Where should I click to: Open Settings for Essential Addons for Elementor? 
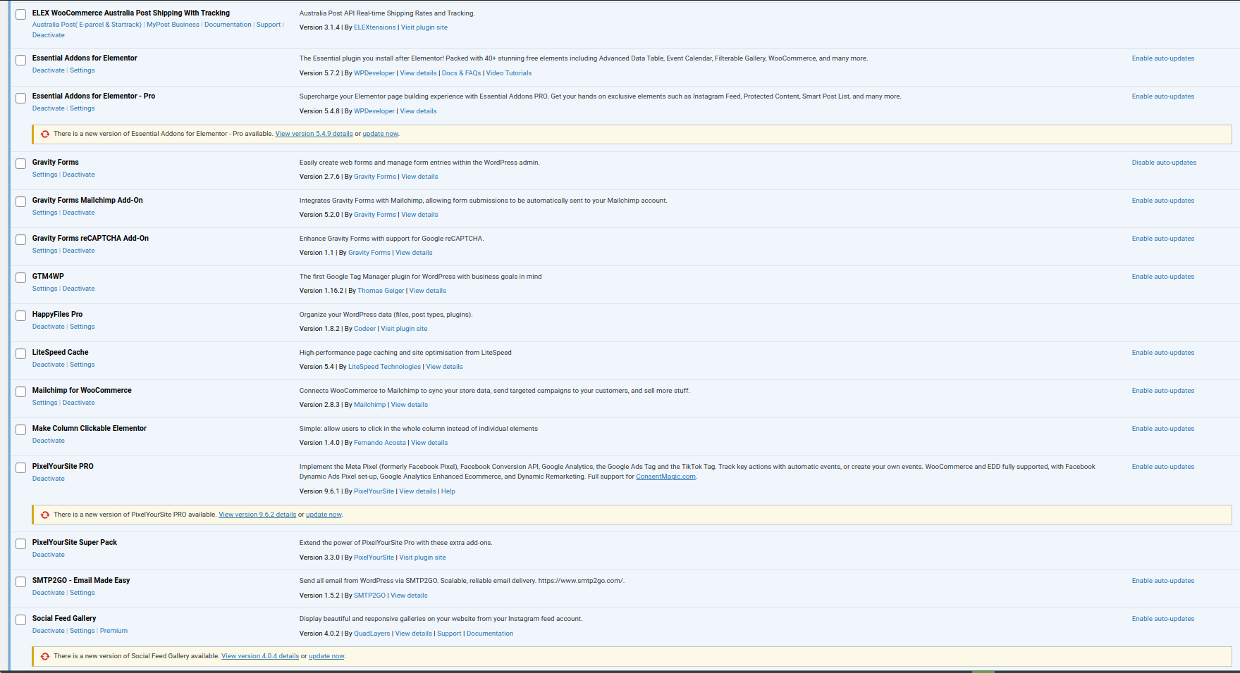point(82,70)
